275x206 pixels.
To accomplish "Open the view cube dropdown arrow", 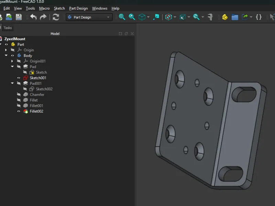I will pos(148,17).
